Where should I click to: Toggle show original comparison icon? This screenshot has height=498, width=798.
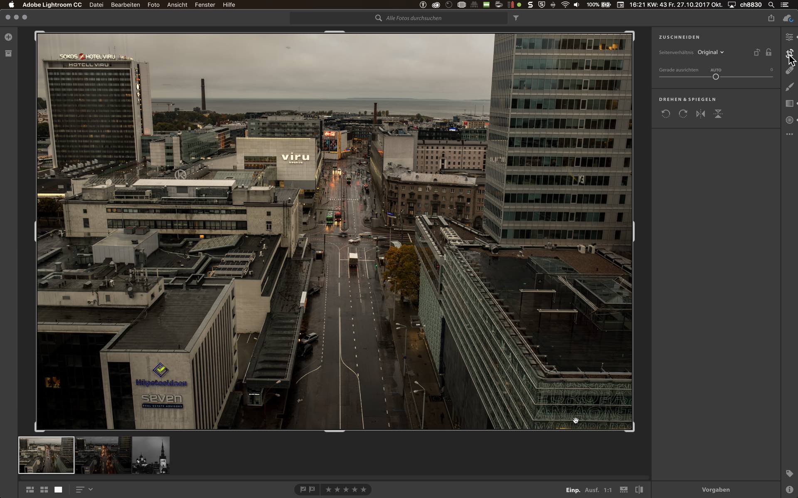click(639, 490)
